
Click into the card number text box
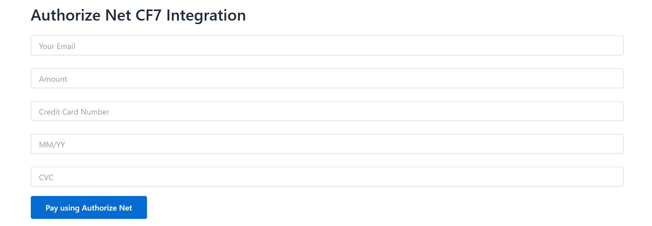pos(327,111)
